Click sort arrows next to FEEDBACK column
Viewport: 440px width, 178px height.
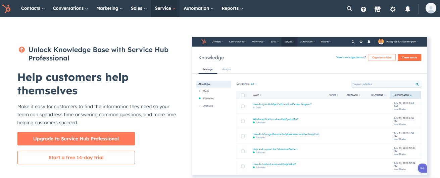pyautogui.click(x=360, y=95)
